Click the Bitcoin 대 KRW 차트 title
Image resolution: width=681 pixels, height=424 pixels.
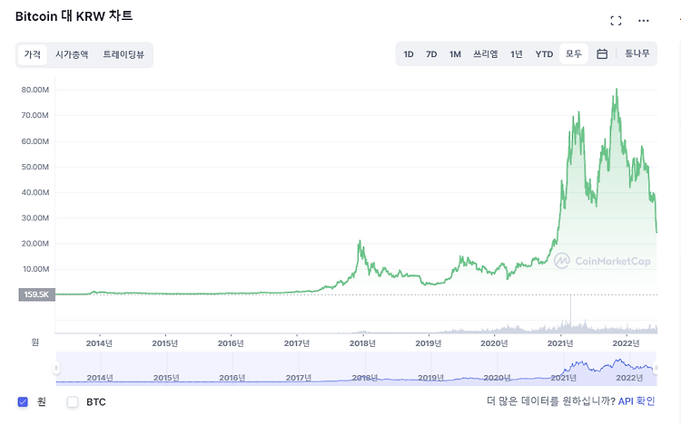click(74, 16)
